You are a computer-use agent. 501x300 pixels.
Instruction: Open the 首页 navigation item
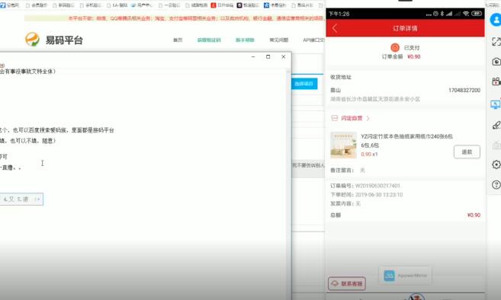click(x=178, y=40)
